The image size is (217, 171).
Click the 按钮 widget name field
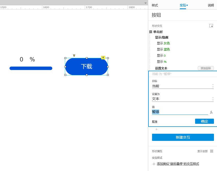pyautogui.click(x=156, y=15)
